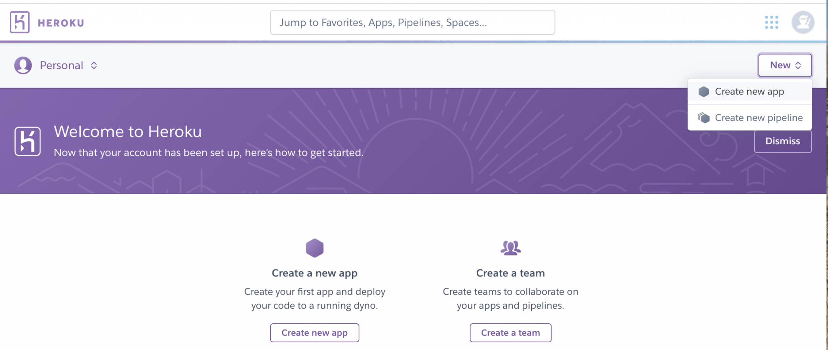Screen dimensions: 828x350
Task: Expand the New dropdown
Action: [x=784, y=65]
